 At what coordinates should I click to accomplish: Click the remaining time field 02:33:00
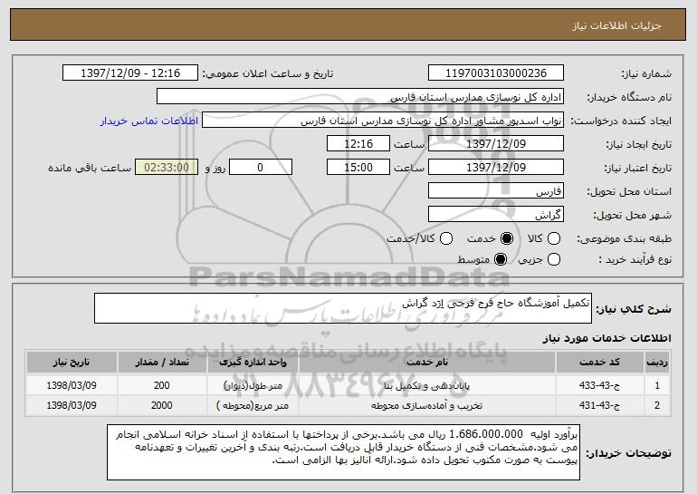(x=167, y=168)
